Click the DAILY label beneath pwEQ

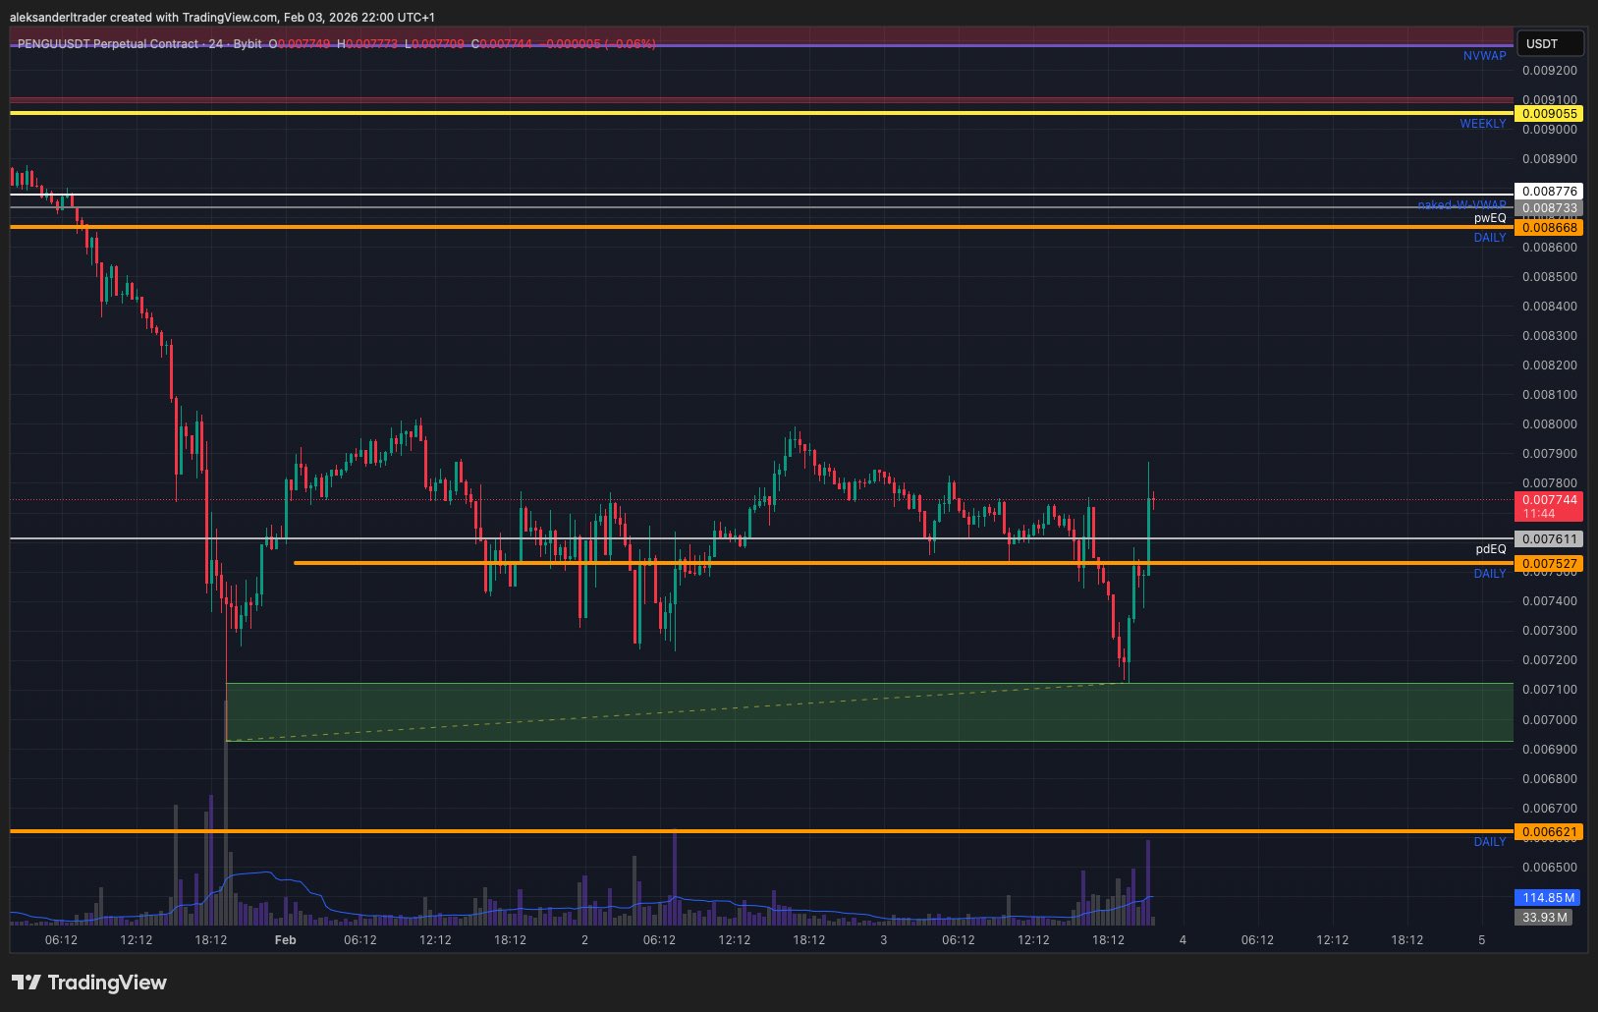(1490, 238)
